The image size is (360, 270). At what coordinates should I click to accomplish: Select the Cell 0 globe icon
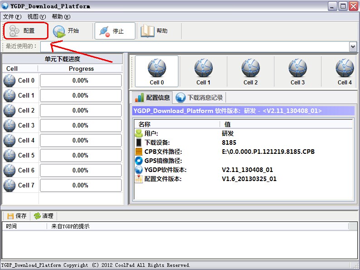click(157, 69)
